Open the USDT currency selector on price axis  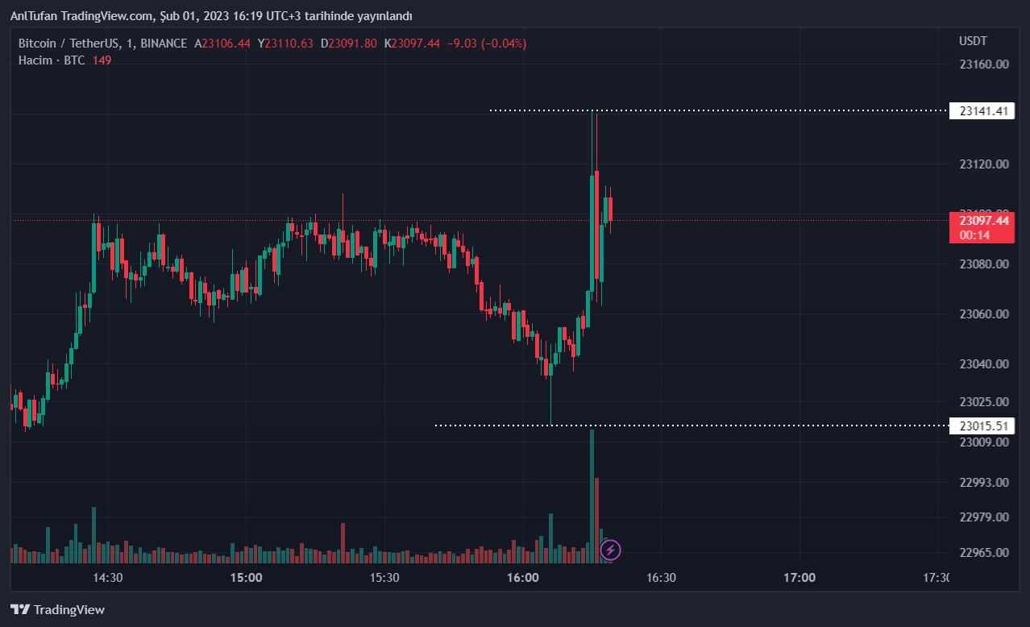click(973, 41)
